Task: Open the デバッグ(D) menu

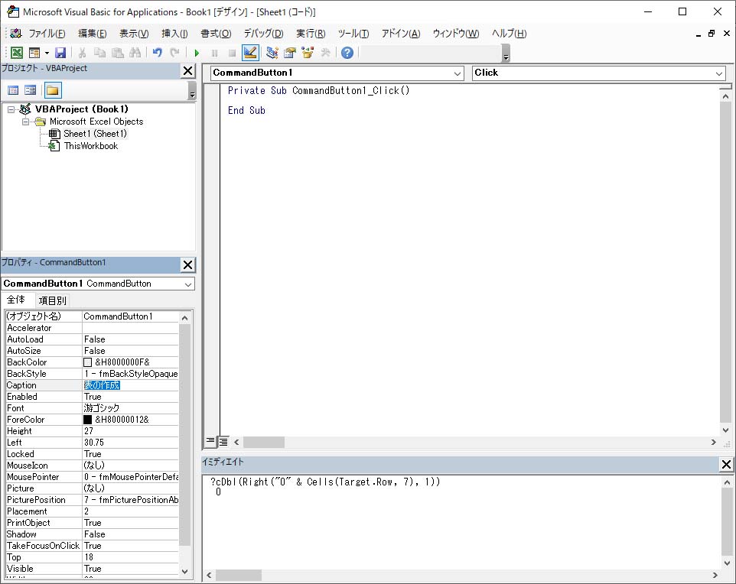Action: (263, 34)
